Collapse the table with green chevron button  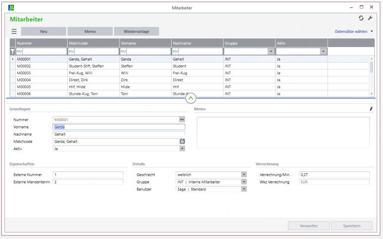[x=191, y=99]
